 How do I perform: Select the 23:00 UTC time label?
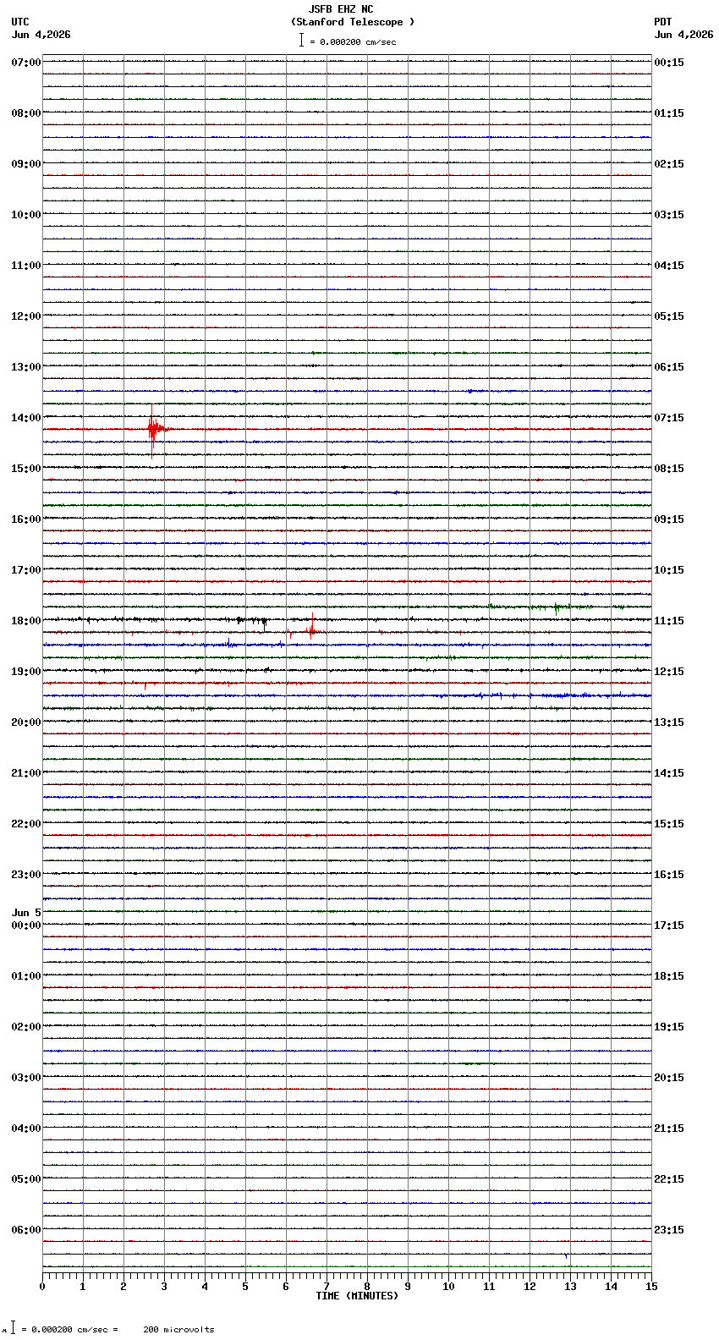(x=26, y=875)
